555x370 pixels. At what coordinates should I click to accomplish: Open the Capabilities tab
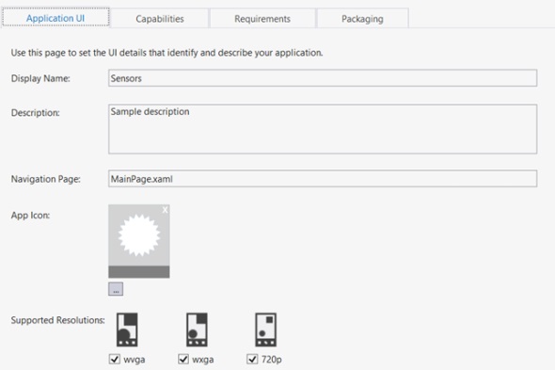tap(160, 19)
